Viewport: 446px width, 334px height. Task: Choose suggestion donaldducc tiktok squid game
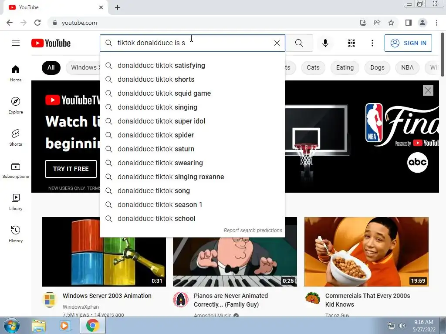click(x=193, y=94)
